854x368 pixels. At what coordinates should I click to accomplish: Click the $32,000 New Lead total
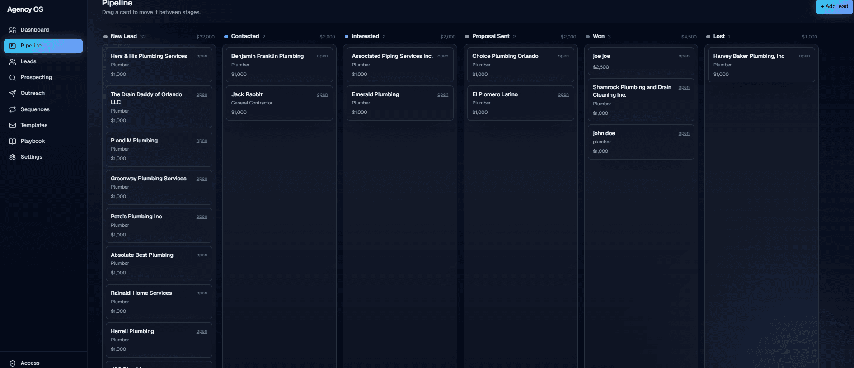[205, 37]
